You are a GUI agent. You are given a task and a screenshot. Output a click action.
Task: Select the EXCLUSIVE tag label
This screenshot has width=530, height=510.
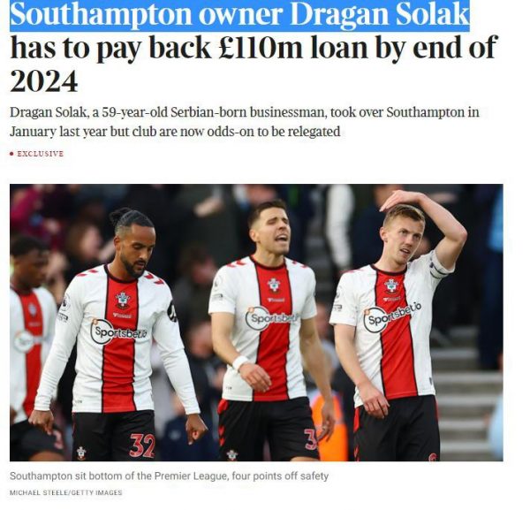(x=41, y=154)
